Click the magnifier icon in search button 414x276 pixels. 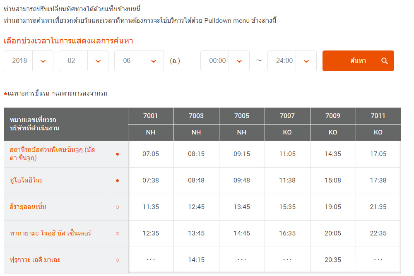click(384, 61)
